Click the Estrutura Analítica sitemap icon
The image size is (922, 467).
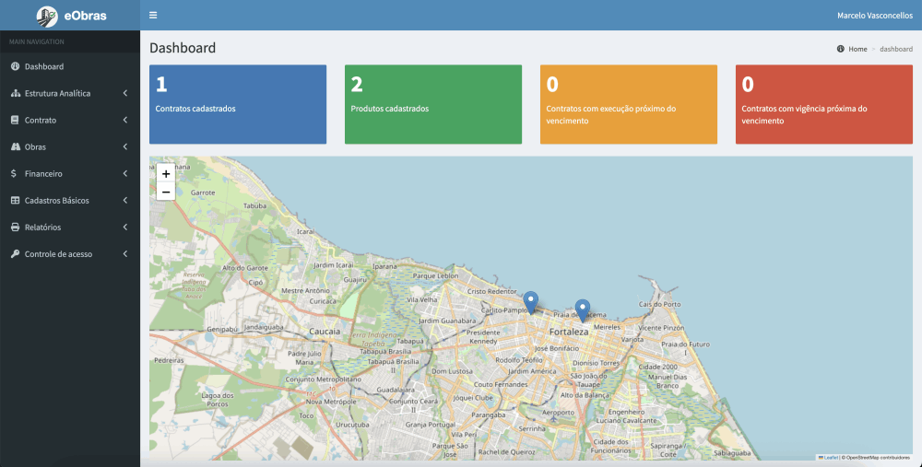click(x=15, y=93)
